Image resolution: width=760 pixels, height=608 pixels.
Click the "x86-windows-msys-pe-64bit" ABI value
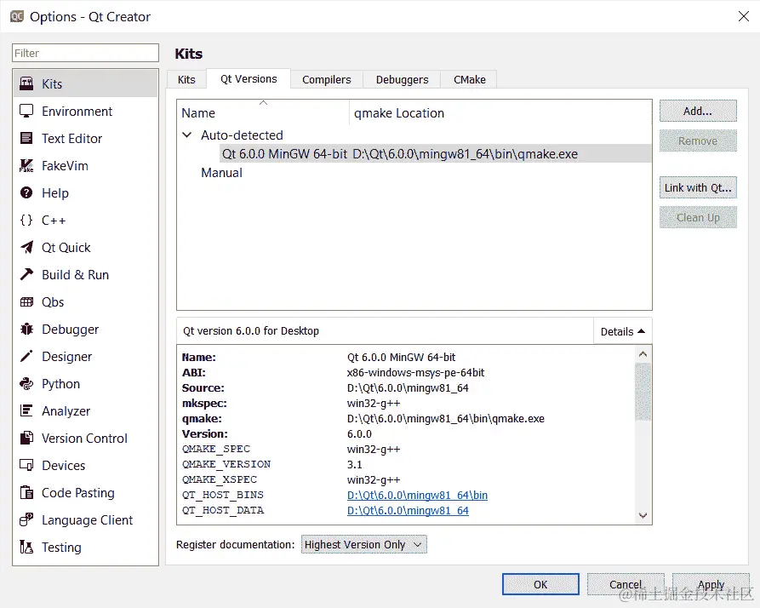point(415,372)
